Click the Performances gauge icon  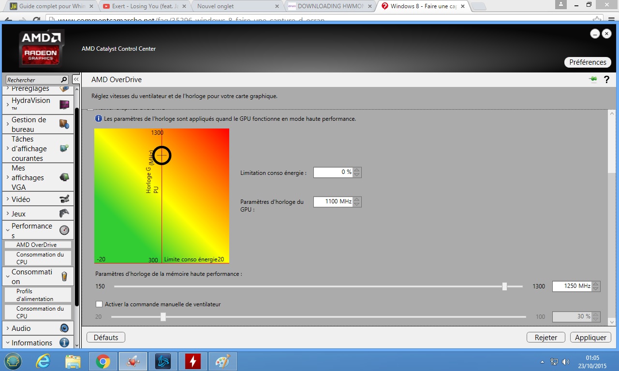(64, 230)
